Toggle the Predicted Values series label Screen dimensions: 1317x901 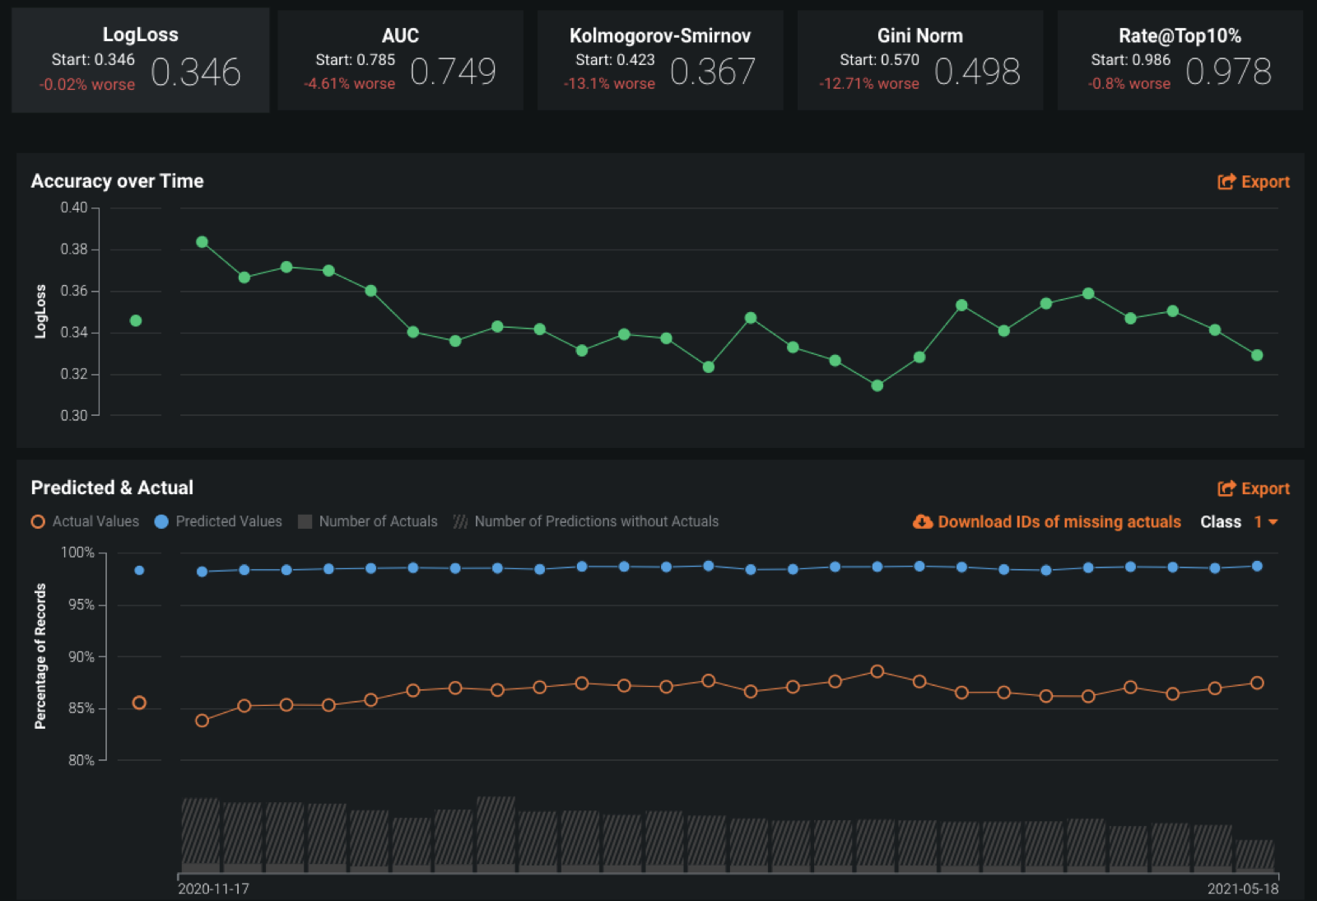click(229, 521)
